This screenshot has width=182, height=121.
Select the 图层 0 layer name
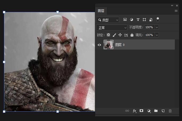(x=120, y=45)
